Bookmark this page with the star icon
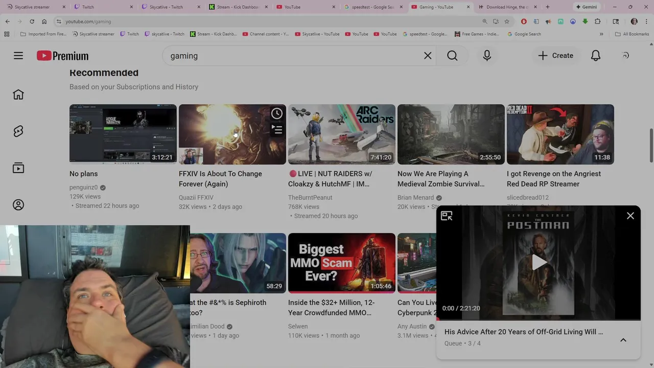The image size is (654, 368). click(x=507, y=21)
